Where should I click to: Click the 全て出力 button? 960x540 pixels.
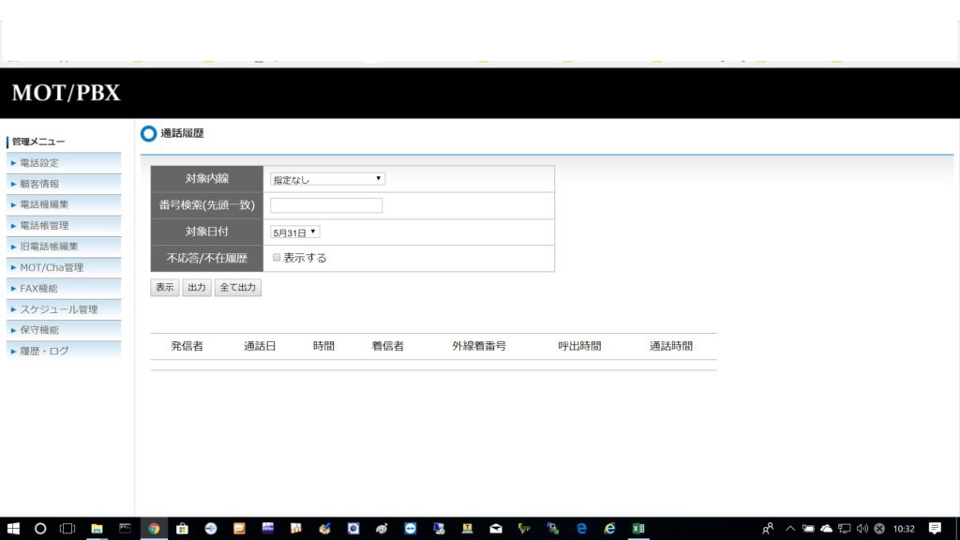coord(237,287)
